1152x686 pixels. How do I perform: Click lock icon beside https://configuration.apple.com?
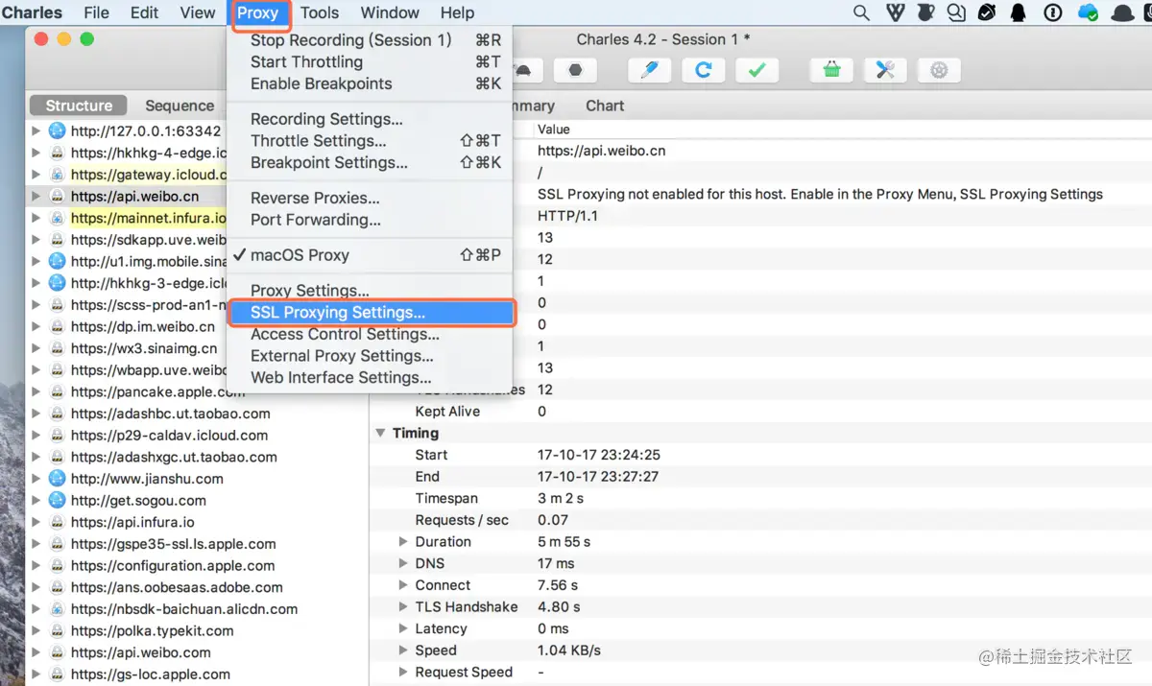(x=57, y=566)
